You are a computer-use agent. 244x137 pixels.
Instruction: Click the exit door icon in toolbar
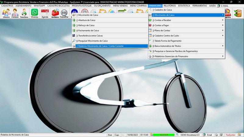(237, 13)
